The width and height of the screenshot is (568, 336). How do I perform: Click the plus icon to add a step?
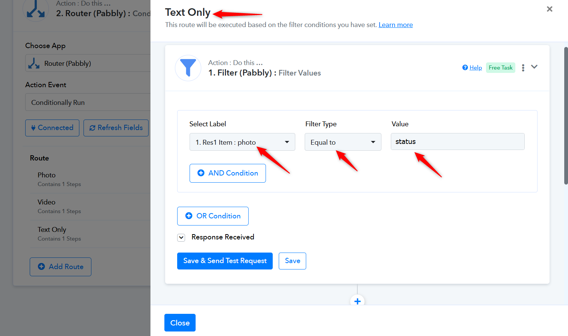coord(357,301)
